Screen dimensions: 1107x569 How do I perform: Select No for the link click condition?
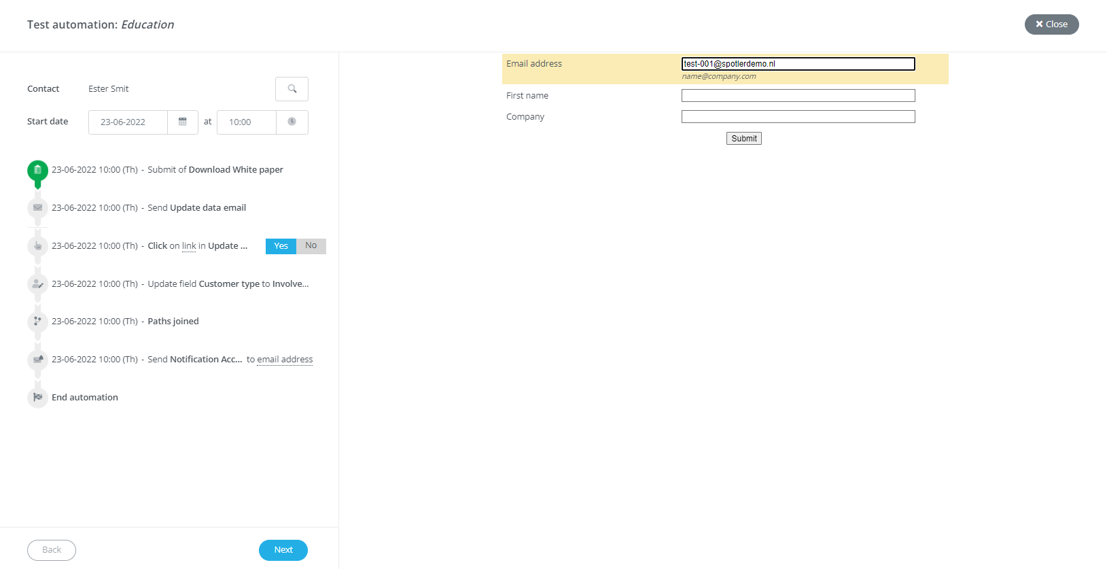[311, 246]
